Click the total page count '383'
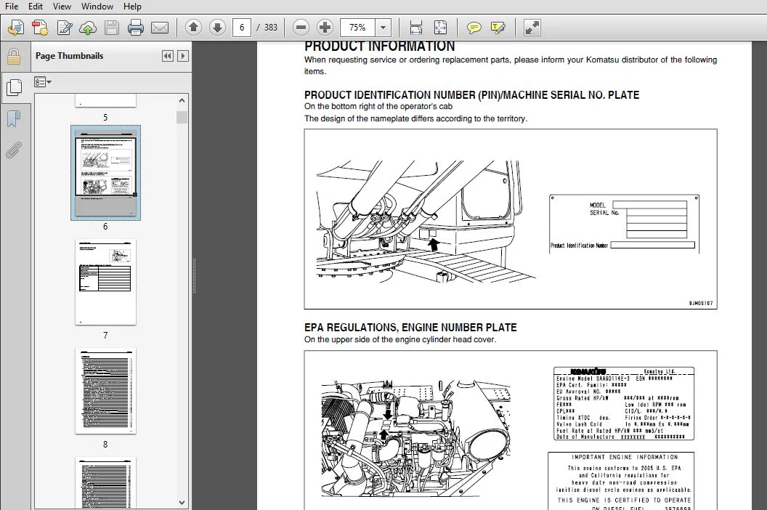This screenshot has width=767, height=510. [x=270, y=28]
